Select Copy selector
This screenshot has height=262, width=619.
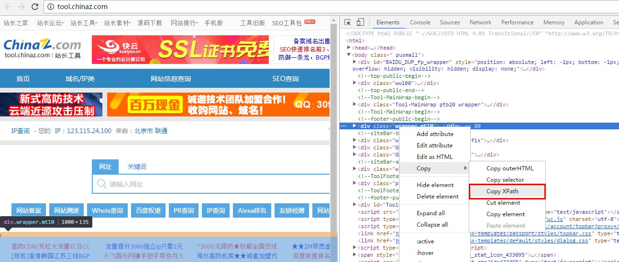(507, 180)
